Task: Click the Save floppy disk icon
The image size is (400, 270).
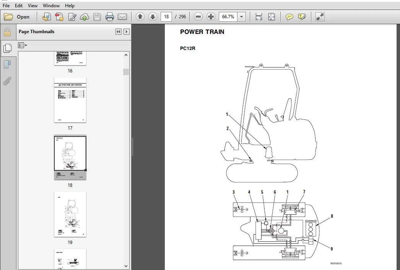Action: tap(97, 17)
